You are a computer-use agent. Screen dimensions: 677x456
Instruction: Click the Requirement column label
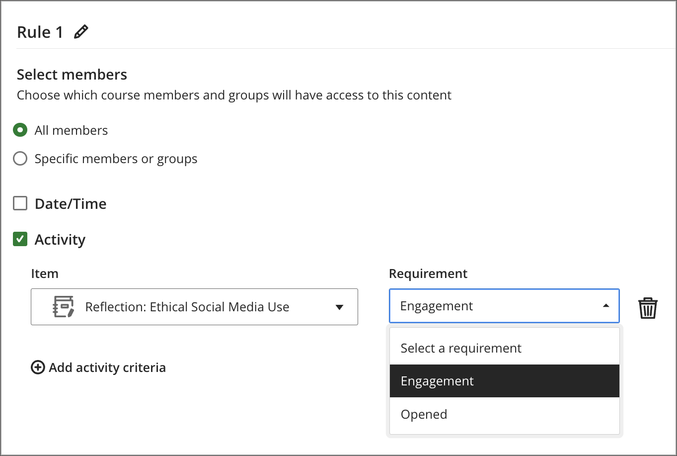tap(428, 274)
